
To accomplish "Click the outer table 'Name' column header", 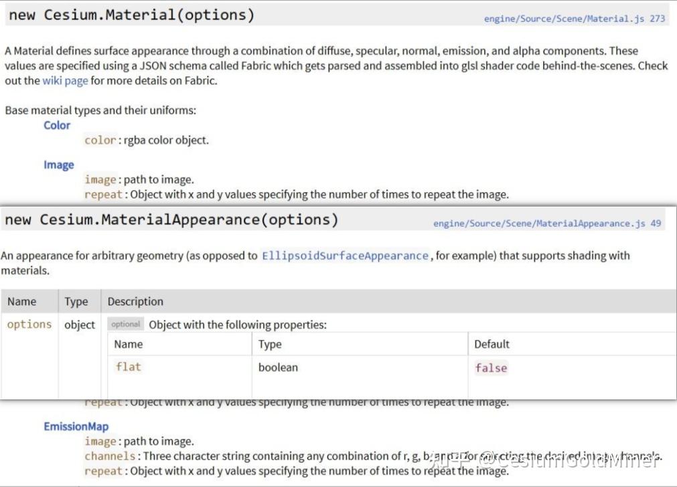I will point(22,302).
